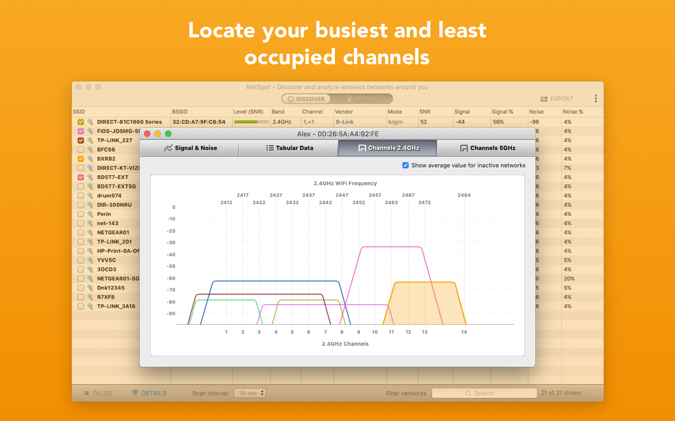Image resolution: width=675 pixels, height=421 pixels.
Task: Click the b/g/n mode cell
Action: point(395,122)
